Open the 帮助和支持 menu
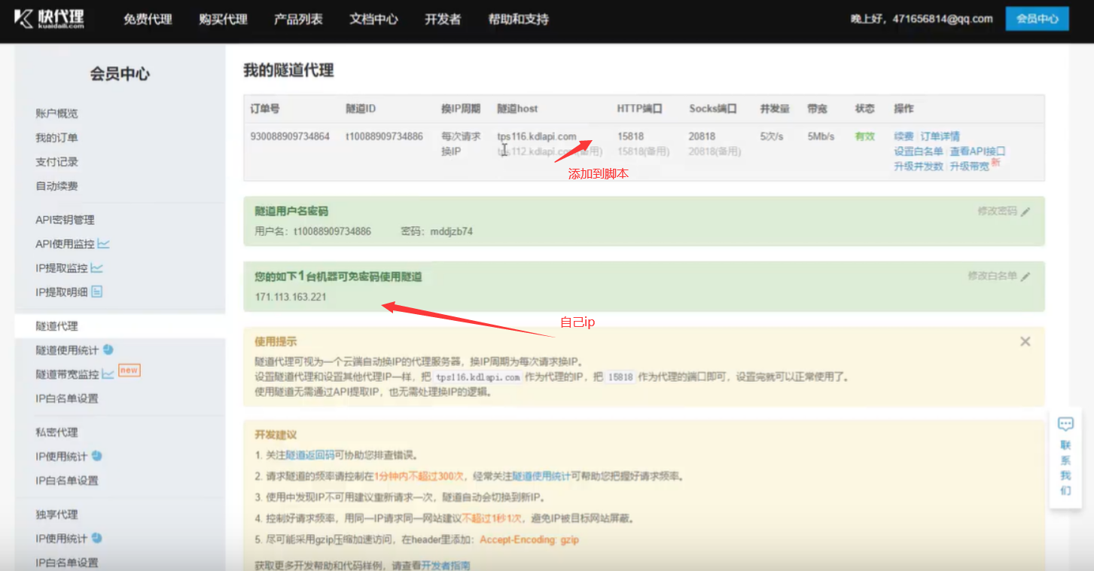This screenshot has width=1094, height=571. (518, 19)
